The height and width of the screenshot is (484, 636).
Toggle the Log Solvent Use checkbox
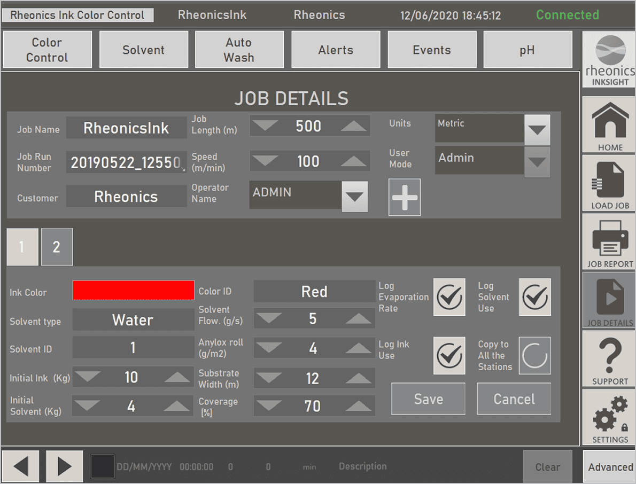tap(535, 297)
